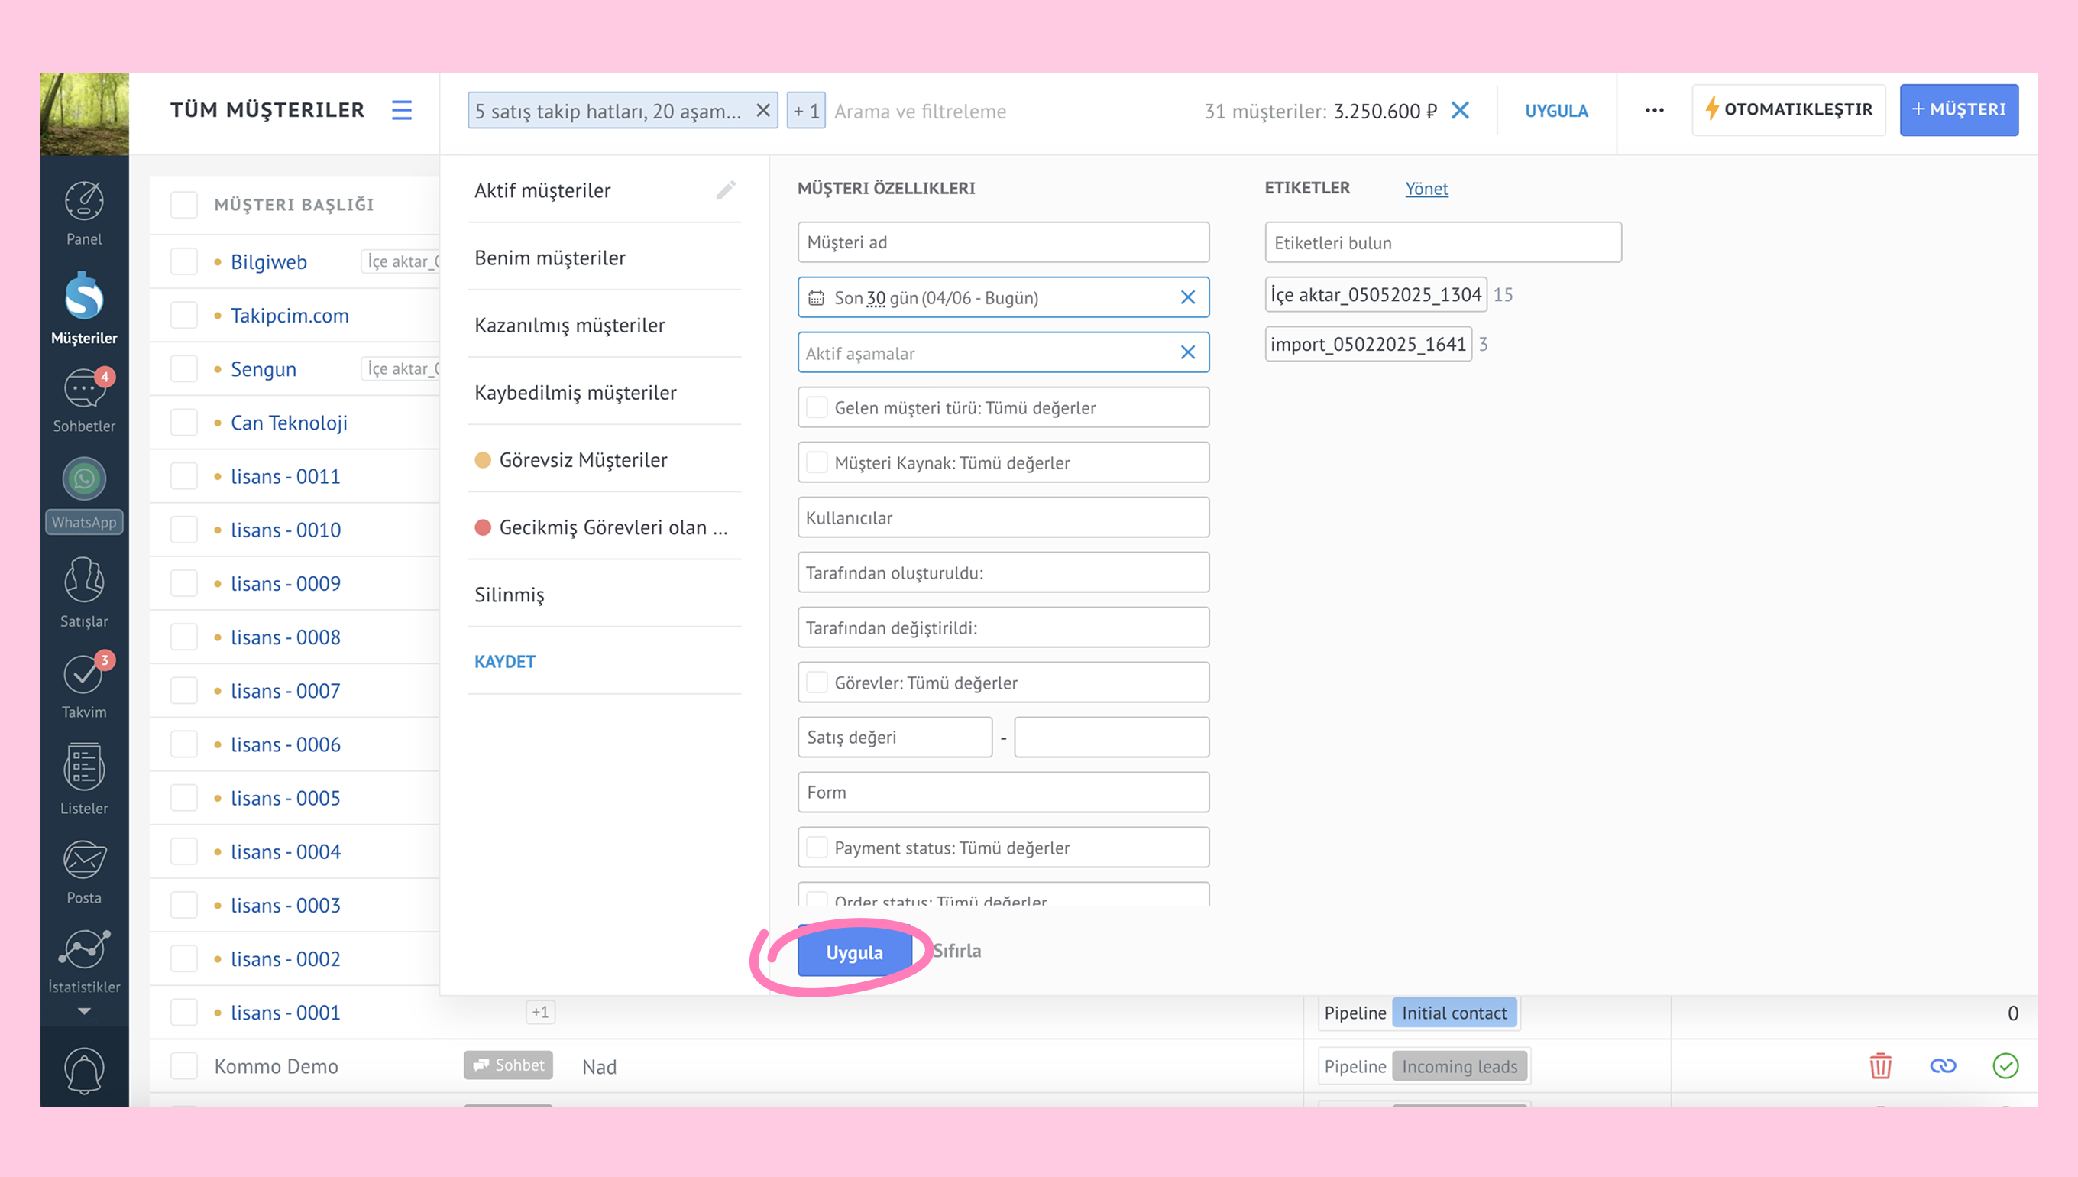
Task: Remove the pipeline filter chip with X
Action: pos(762,111)
